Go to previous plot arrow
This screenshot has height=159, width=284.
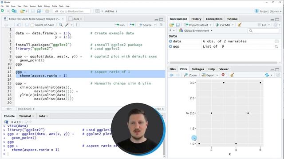pos(171,75)
